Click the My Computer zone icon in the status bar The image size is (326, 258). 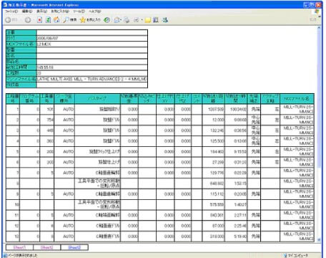point(285,255)
